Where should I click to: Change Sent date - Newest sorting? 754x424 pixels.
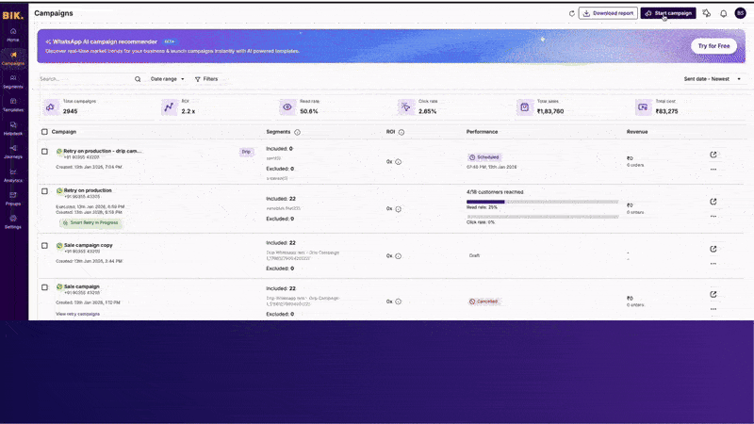click(x=713, y=79)
